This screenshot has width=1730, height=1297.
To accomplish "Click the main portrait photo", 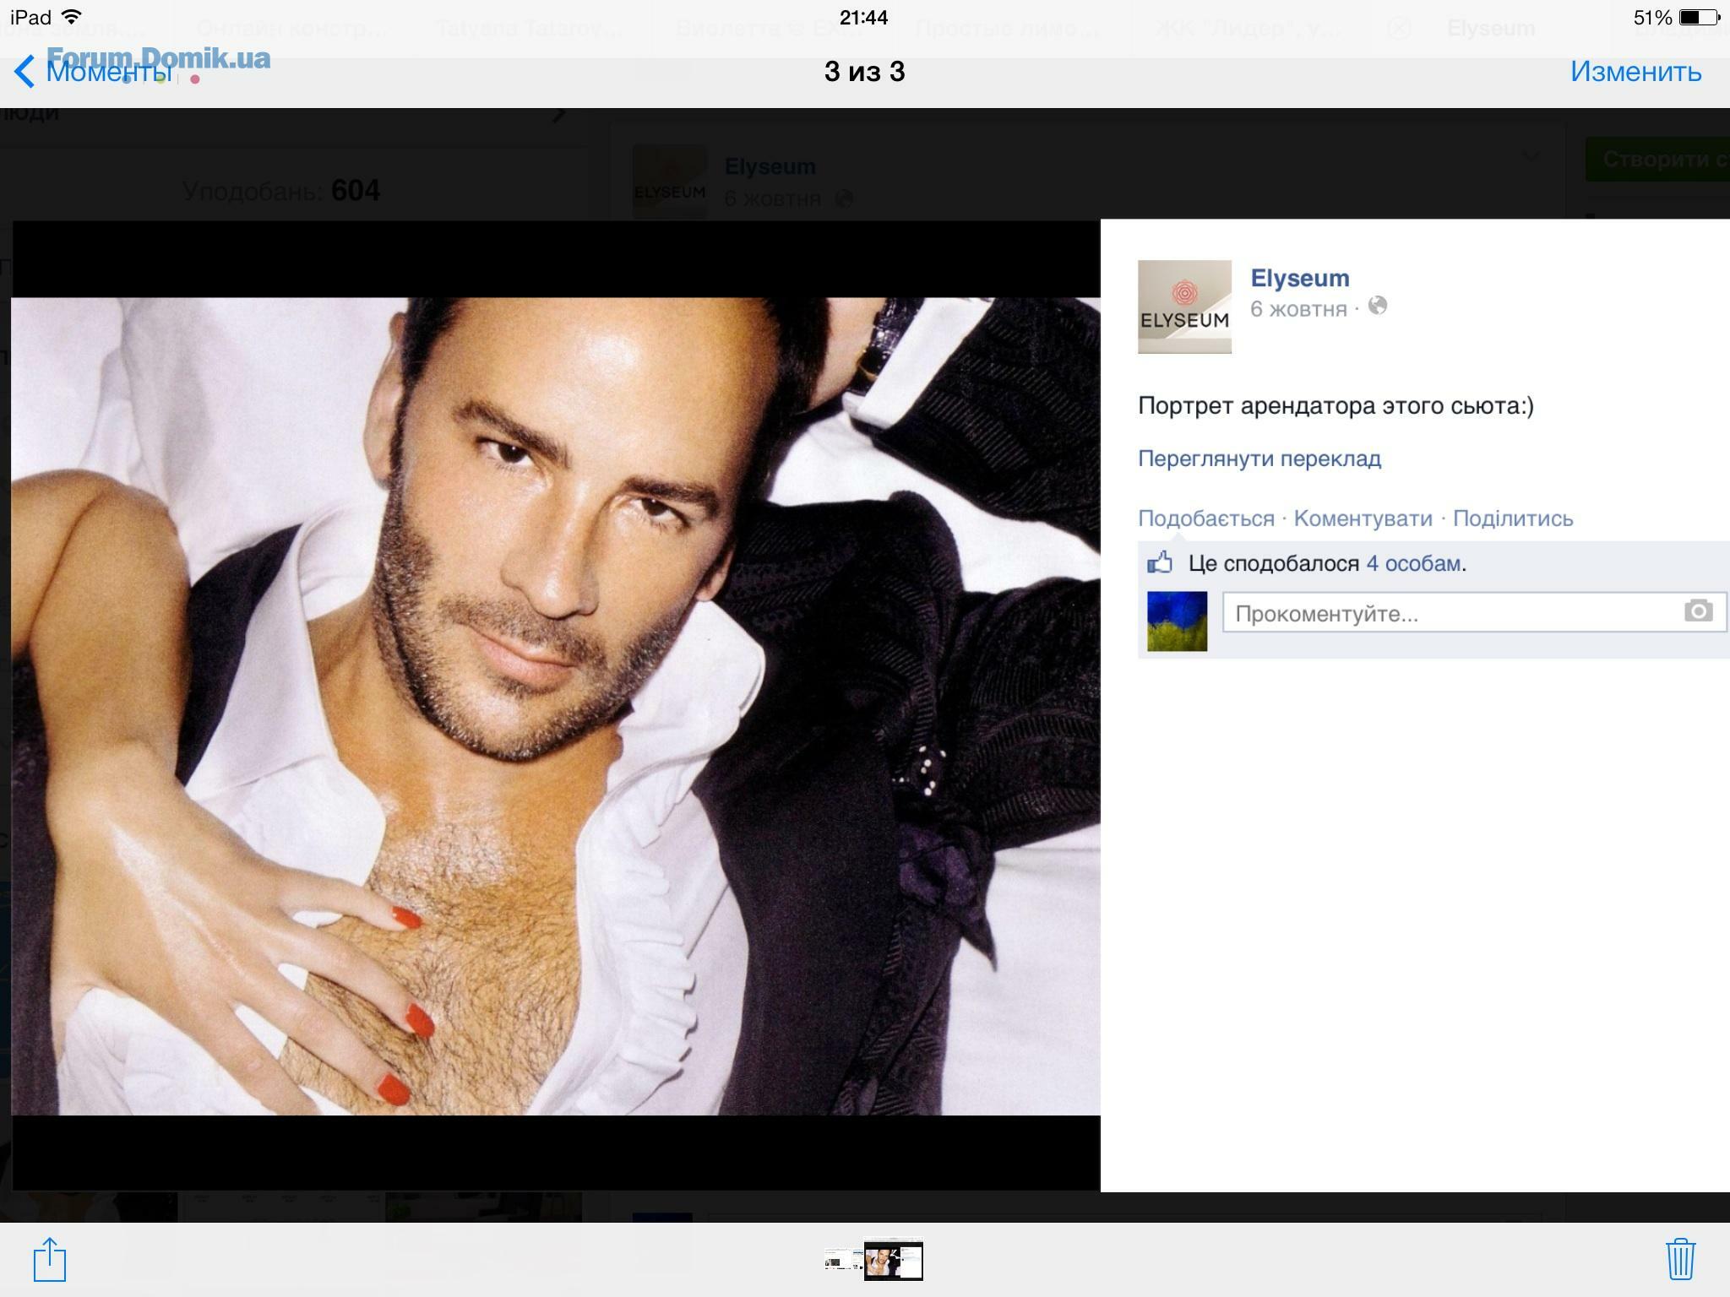I will coord(556,706).
